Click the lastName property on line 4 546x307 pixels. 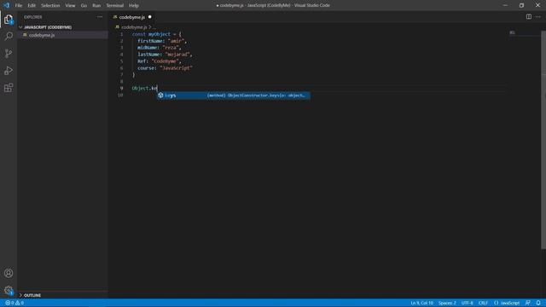(148, 55)
